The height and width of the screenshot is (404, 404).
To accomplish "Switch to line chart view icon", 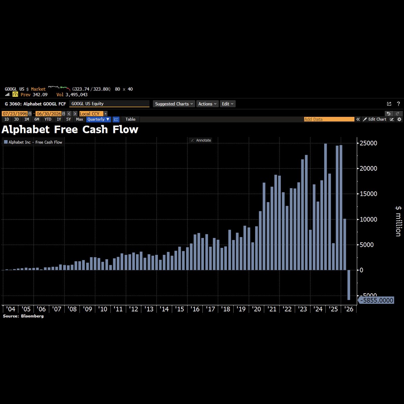I will pyautogui.click(x=116, y=119).
